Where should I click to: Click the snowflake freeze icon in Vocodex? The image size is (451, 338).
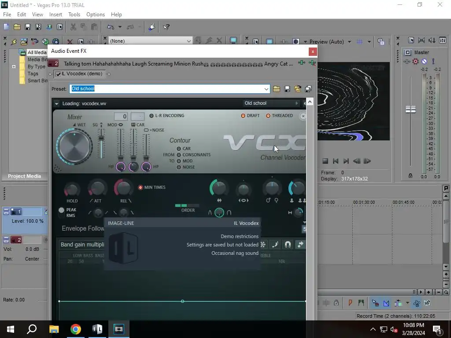coord(263,244)
